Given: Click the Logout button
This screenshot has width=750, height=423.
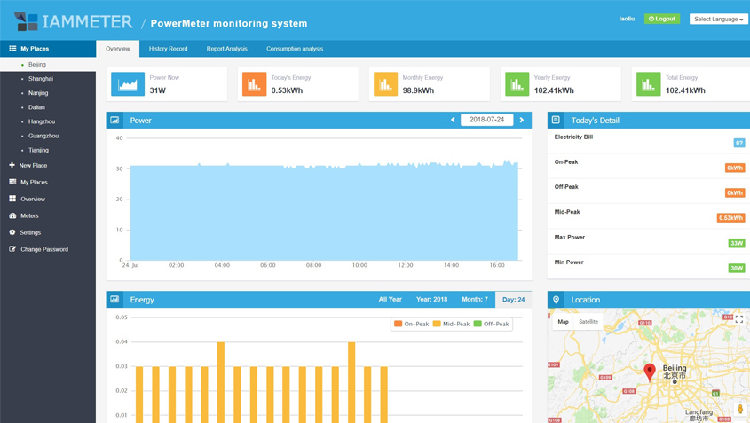Looking at the screenshot, I should pyautogui.click(x=662, y=19).
